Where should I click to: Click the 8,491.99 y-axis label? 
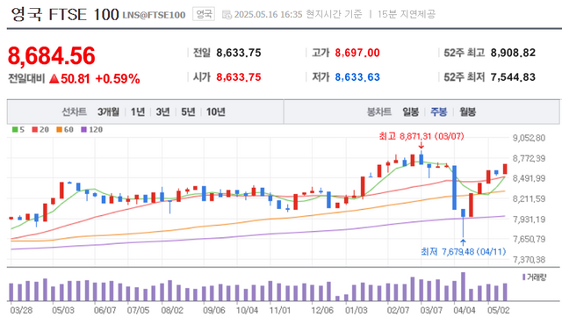pyautogui.click(x=529, y=178)
